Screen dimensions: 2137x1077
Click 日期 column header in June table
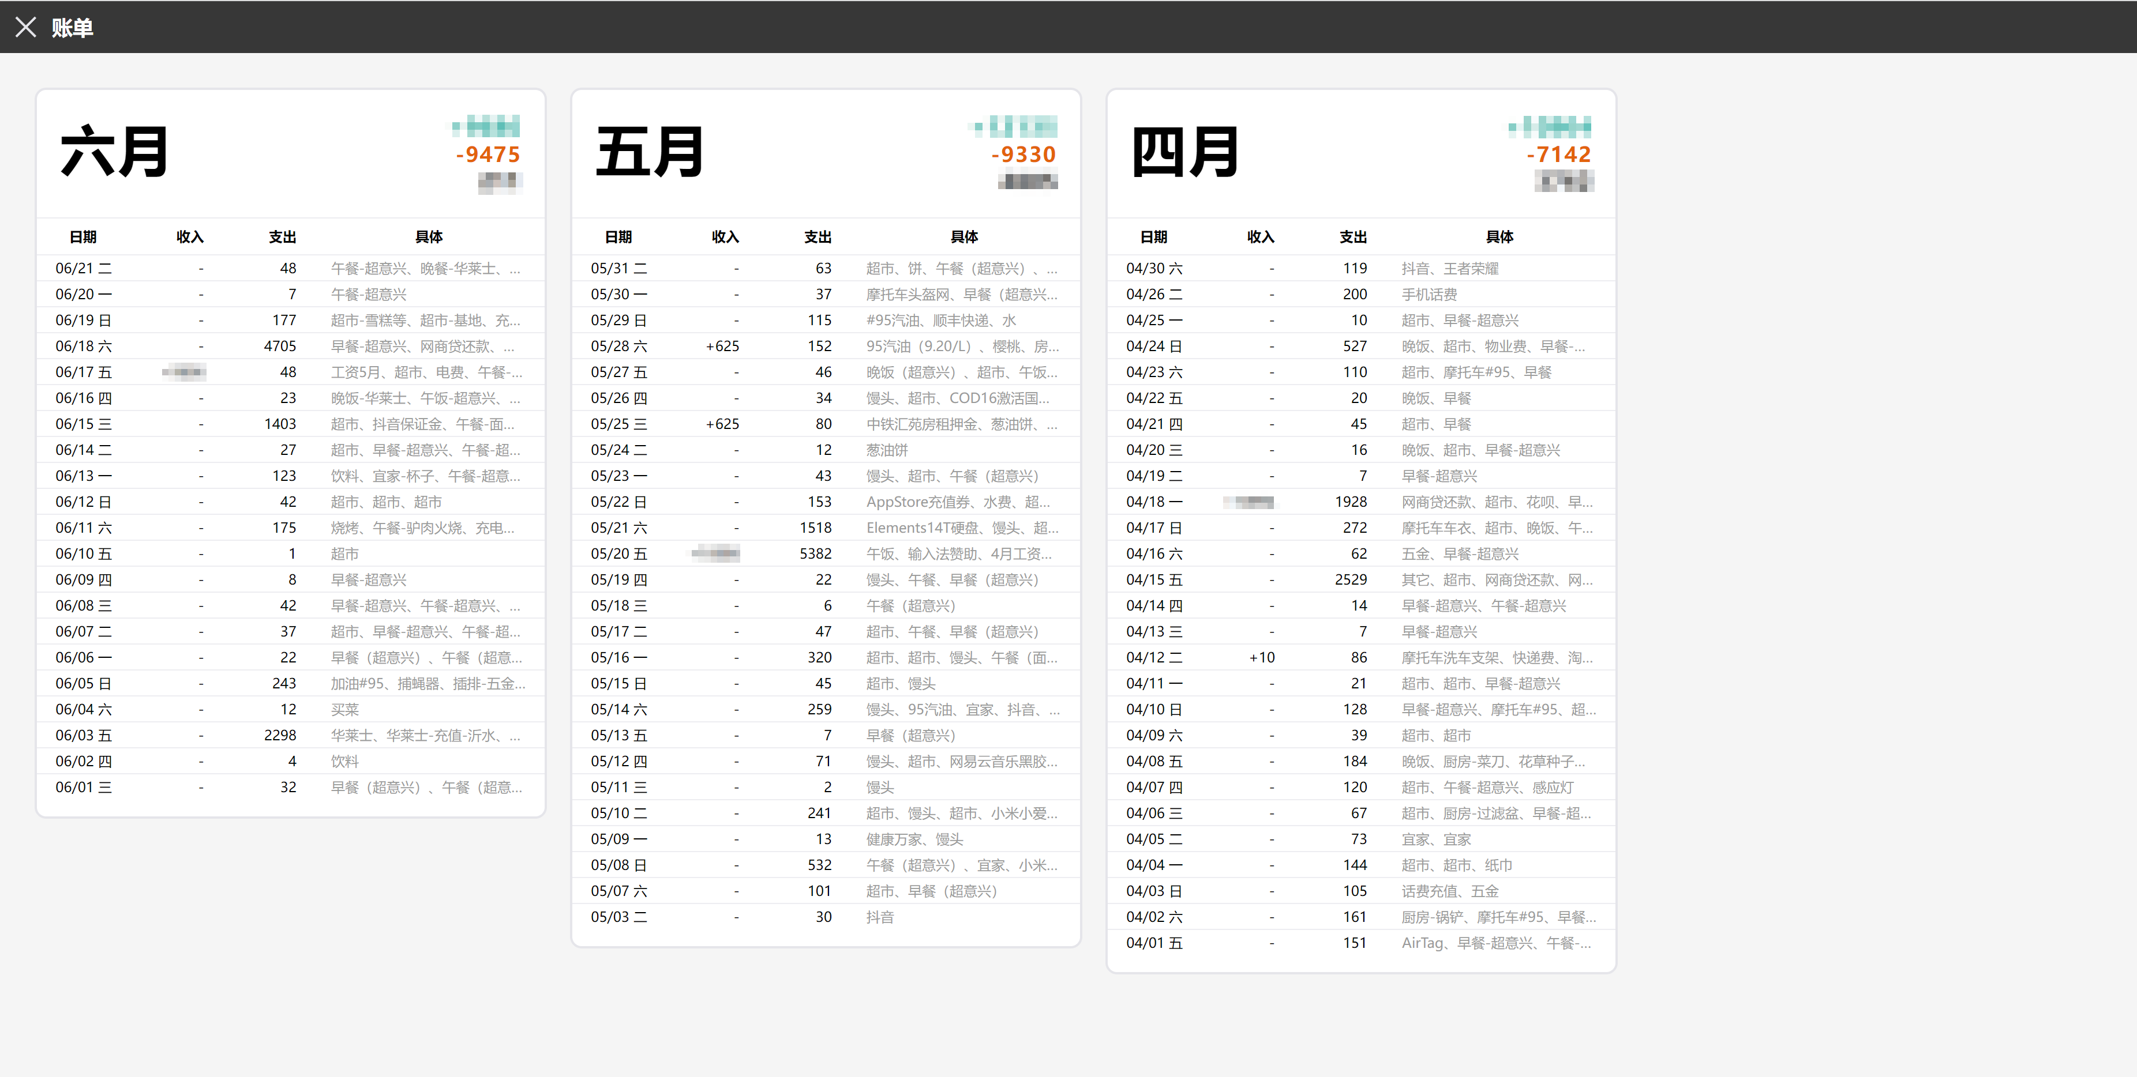pos(83,237)
